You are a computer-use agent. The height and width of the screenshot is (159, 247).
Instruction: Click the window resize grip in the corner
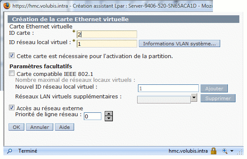pyautogui.click(x=240, y=152)
